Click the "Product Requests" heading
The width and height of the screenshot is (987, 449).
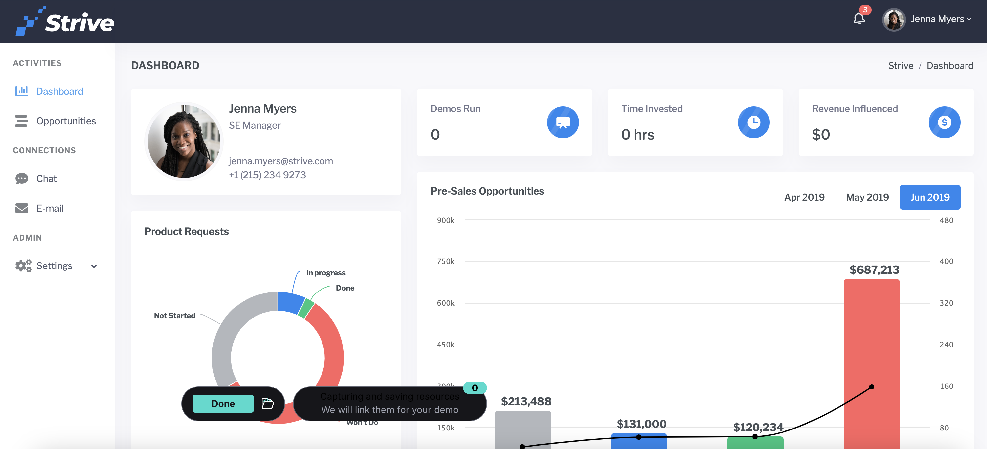click(x=186, y=232)
